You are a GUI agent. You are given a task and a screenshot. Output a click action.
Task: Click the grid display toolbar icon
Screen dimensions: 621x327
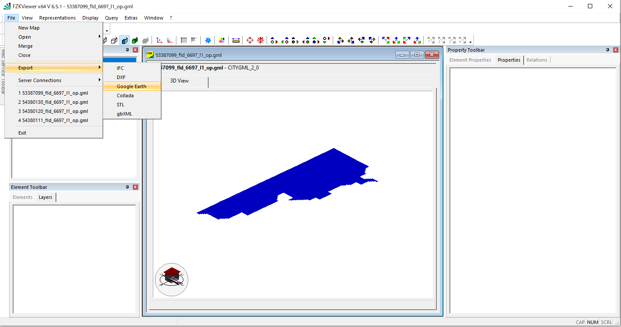[x=184, y=40]
